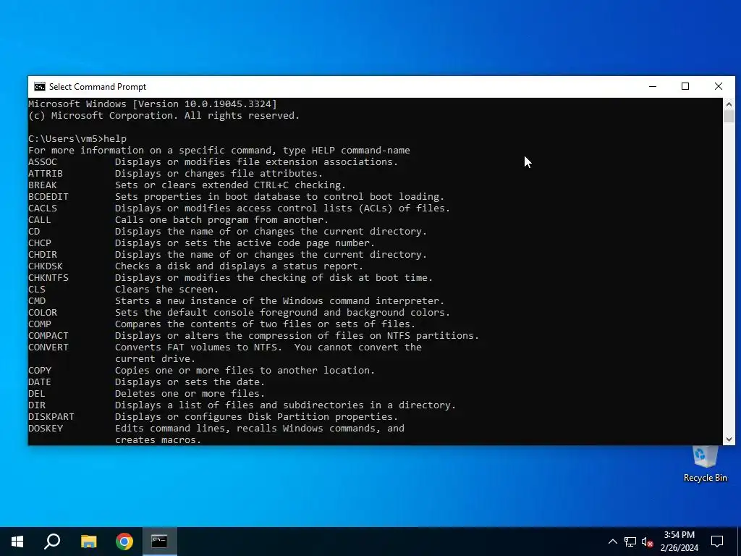Click the BCDEDIT command name
741x556 pixels.
[48, 197]
